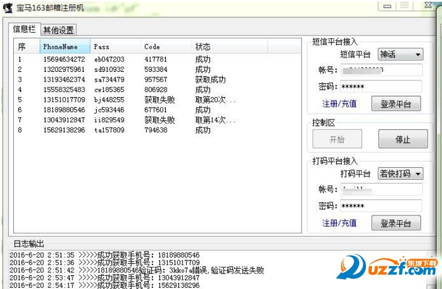
Task: Switch to the 其他设置 tab
Action: (x=58, y=30)
